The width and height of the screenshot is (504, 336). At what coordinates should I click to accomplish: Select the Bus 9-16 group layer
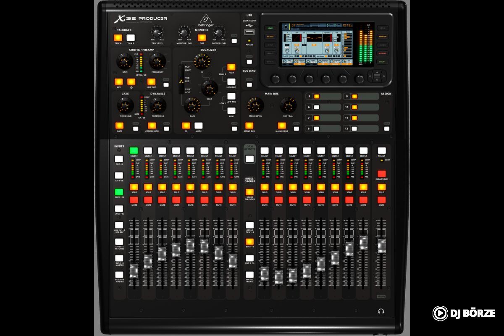[250, 258]
